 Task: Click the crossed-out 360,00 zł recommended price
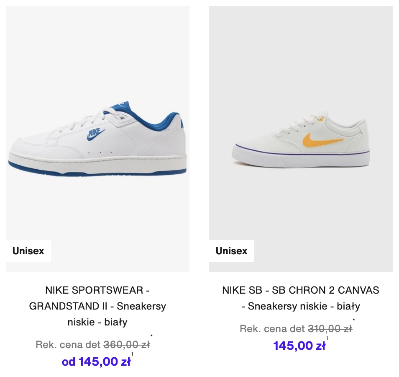pos(127,345)
